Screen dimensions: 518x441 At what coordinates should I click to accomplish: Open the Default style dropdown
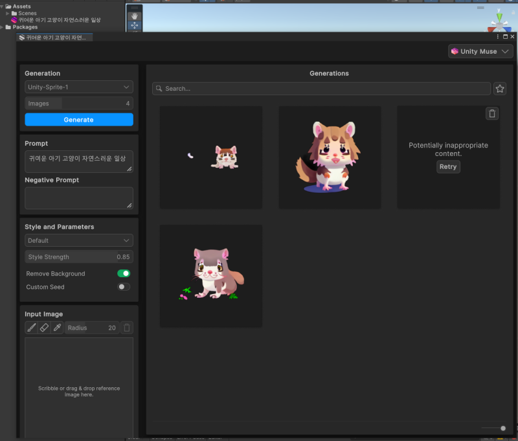[78, 240]
